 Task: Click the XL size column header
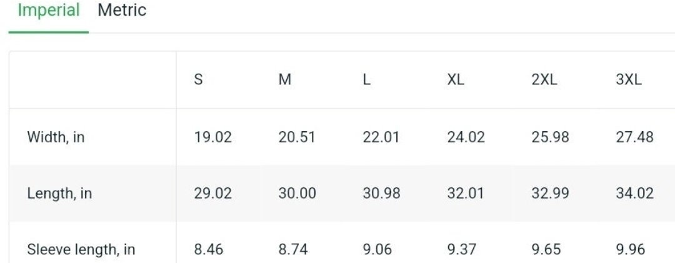tap(456, 79)
